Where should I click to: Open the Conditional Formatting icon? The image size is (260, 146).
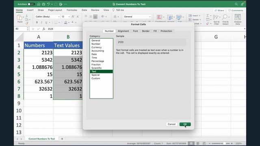tap(160, 17)
